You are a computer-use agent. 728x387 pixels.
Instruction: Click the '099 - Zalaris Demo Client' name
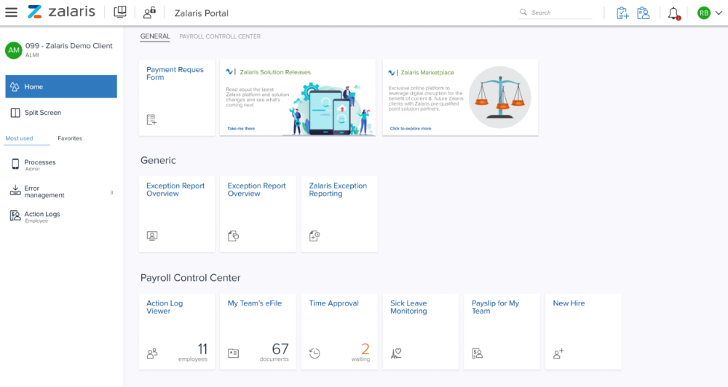tap(68, 46)
